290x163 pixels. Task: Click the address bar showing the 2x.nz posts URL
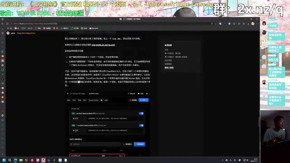pos(111,24)
